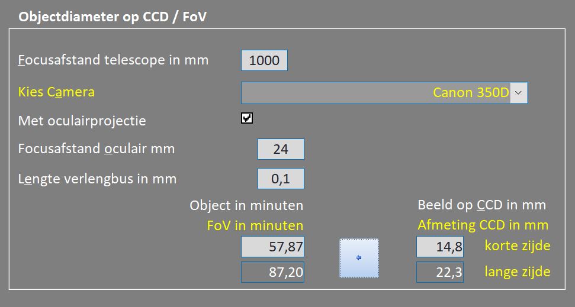This screenshot has width=575, height=307.
Task: Click the Focusafstand oculair field showing 24
Action: click(x=281, y=149)
